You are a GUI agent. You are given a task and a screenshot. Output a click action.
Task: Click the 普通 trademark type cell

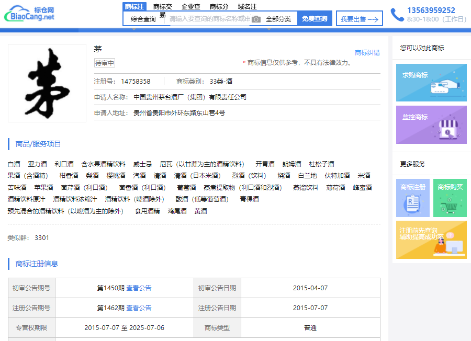click(x=310, y=327)
